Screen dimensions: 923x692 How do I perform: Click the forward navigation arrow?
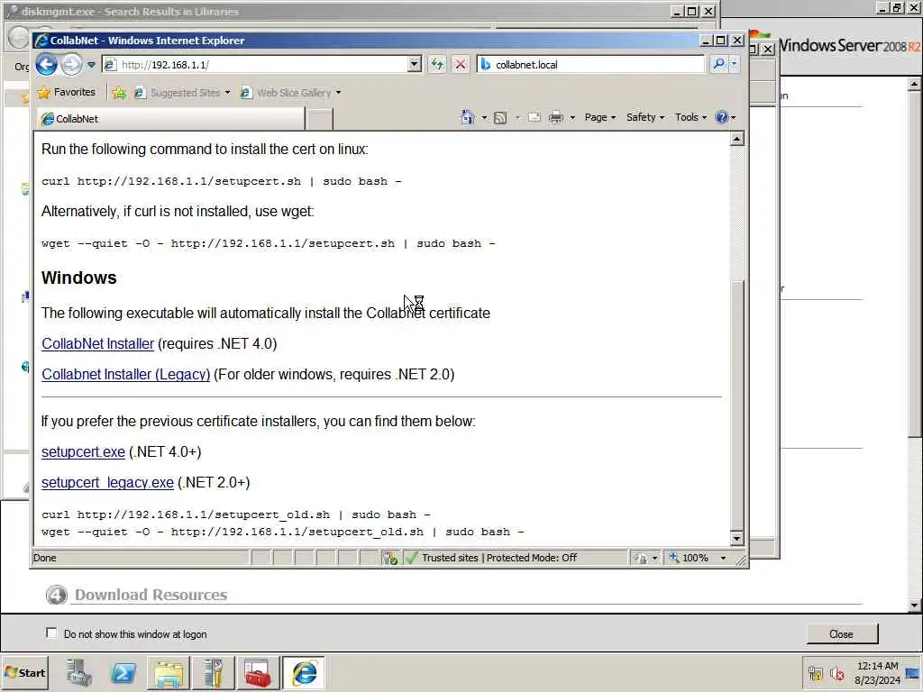pos(71,64)
